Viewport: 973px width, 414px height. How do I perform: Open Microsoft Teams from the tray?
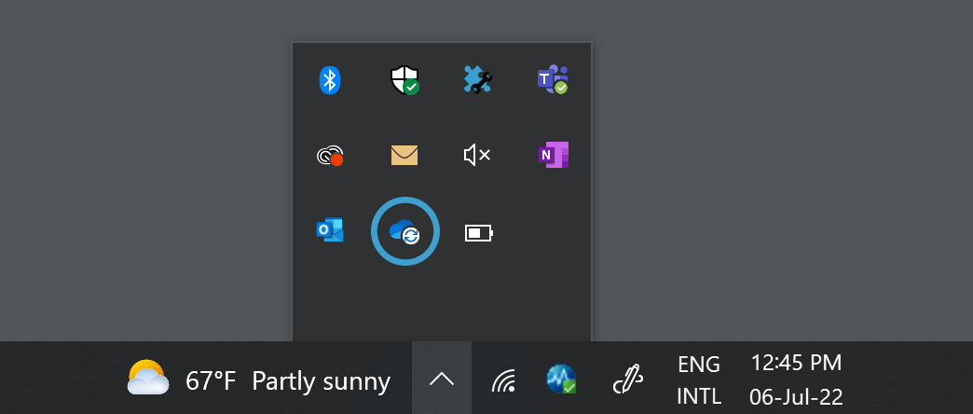(x=552, y=80)
